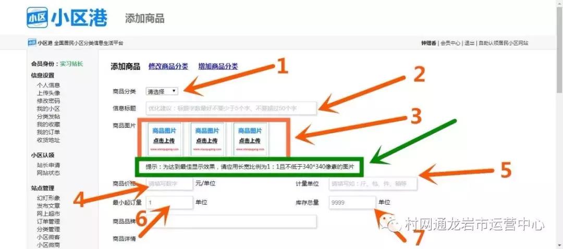
Task: Open 收货地址 in the sidebar
Action: tap(48, 140)
